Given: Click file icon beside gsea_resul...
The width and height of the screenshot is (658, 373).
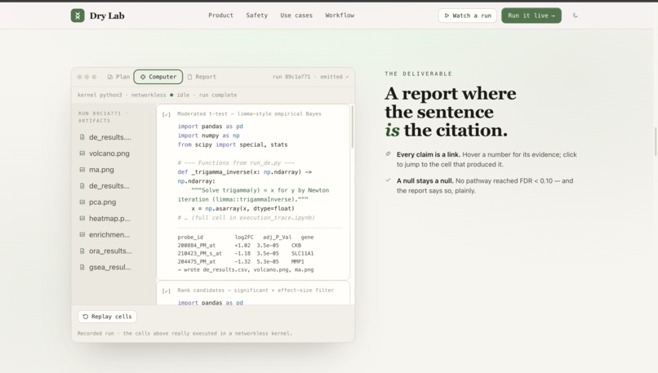Looking at the screenshot, I should coord(82,267).
